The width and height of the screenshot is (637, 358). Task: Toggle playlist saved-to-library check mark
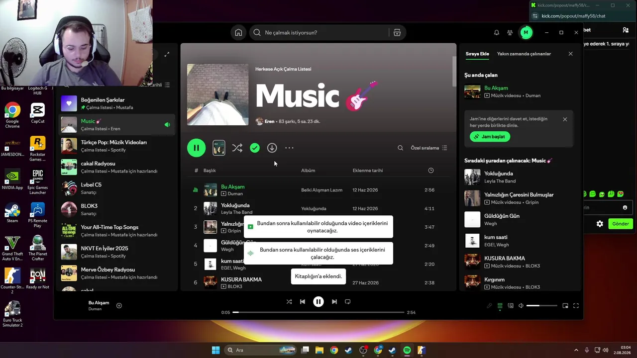pyautogui.click(x=255, y=148)
